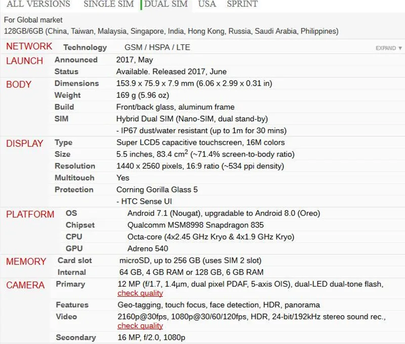Switch to the USA version tab
This screenshot has width=405, height=344.
click(207, 4)
